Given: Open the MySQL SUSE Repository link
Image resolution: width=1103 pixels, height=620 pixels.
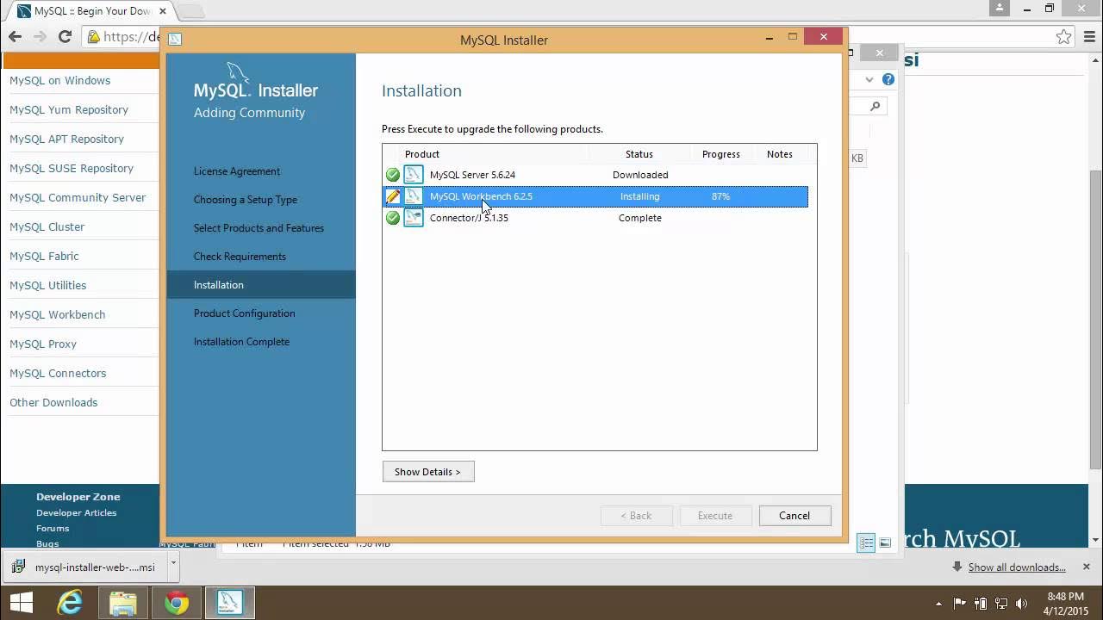Looking at the screenshot, I should point(72,169).
